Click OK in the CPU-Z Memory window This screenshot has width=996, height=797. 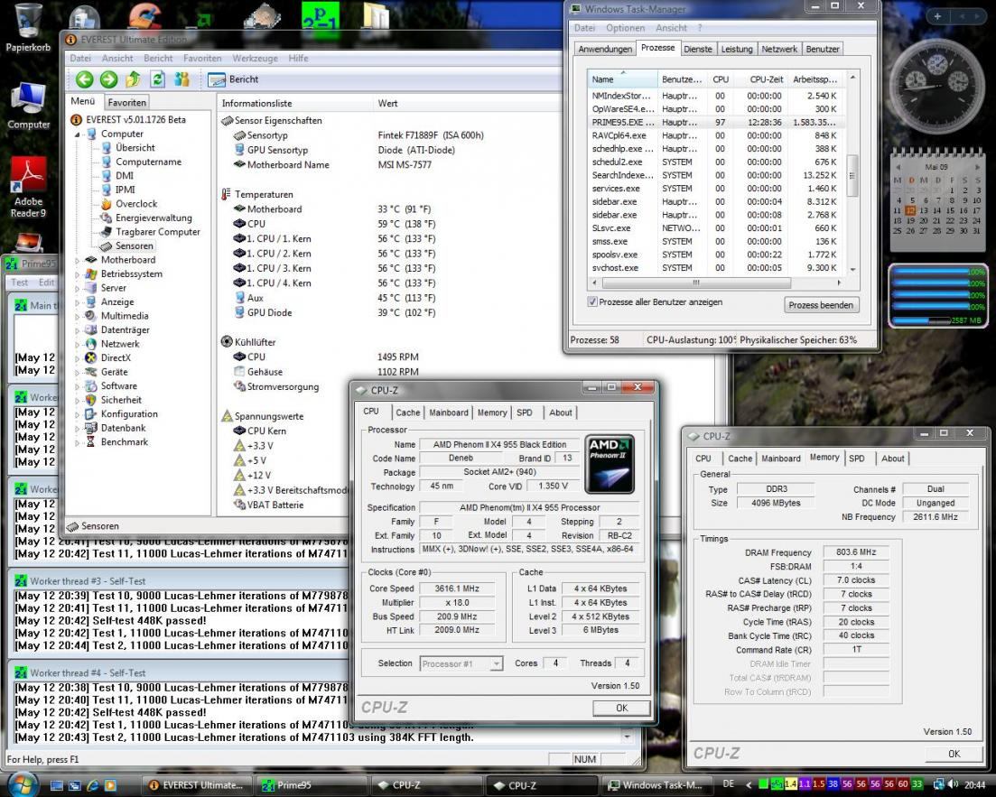(x=954, y=754)
